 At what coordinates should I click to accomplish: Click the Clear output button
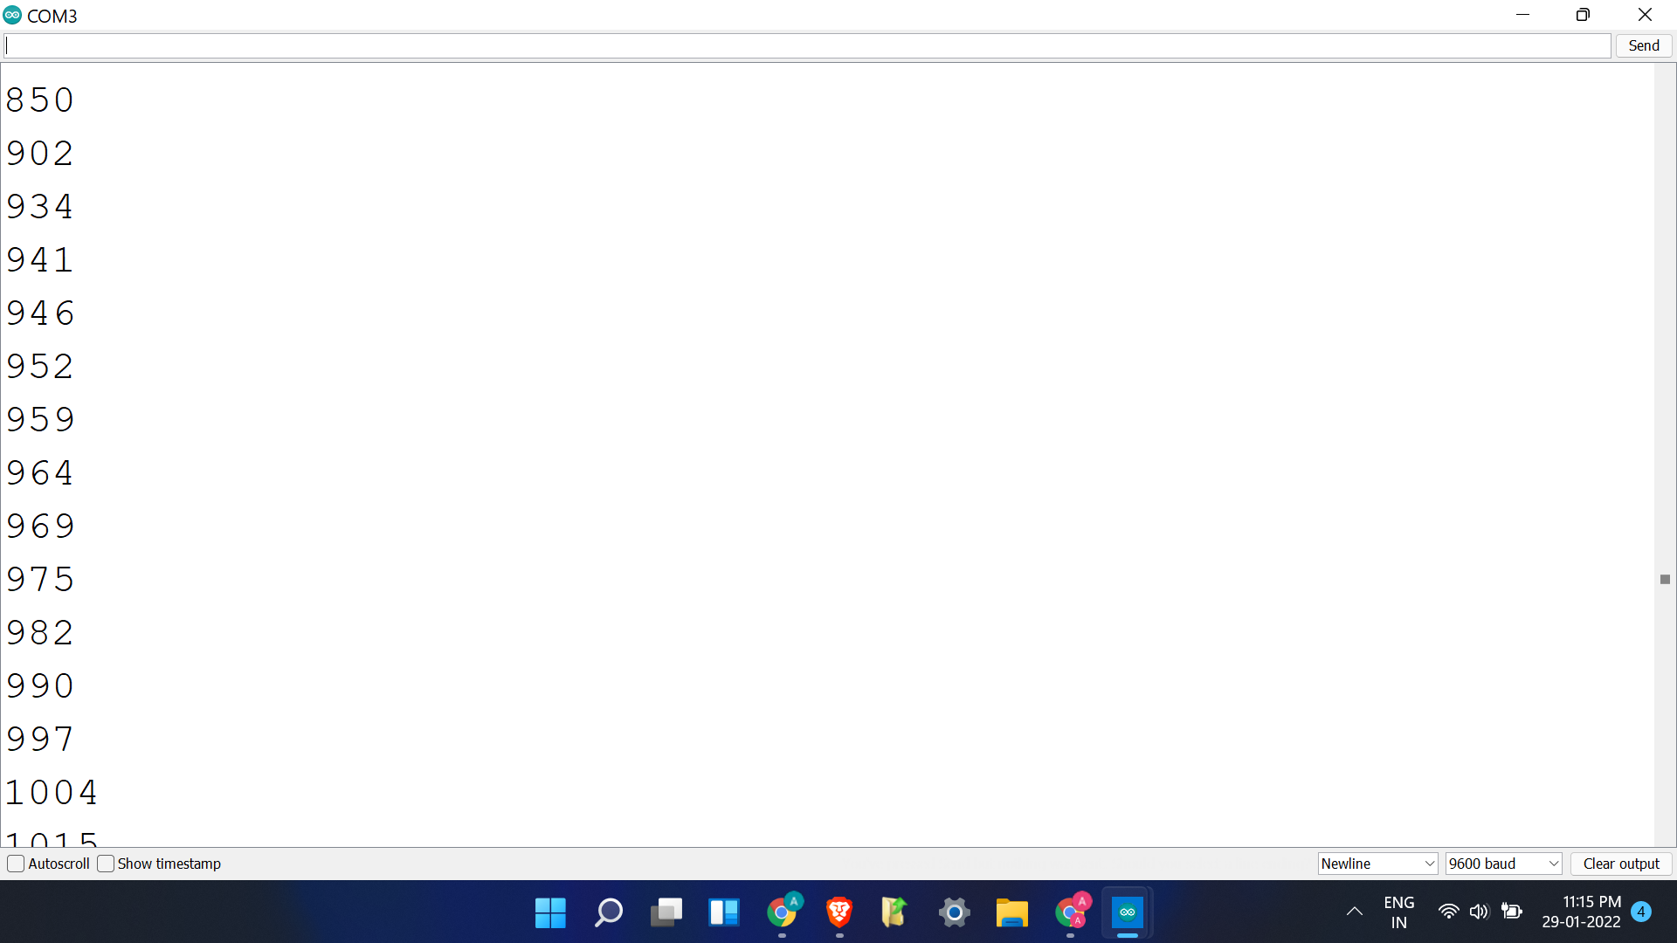[1621, 864]
